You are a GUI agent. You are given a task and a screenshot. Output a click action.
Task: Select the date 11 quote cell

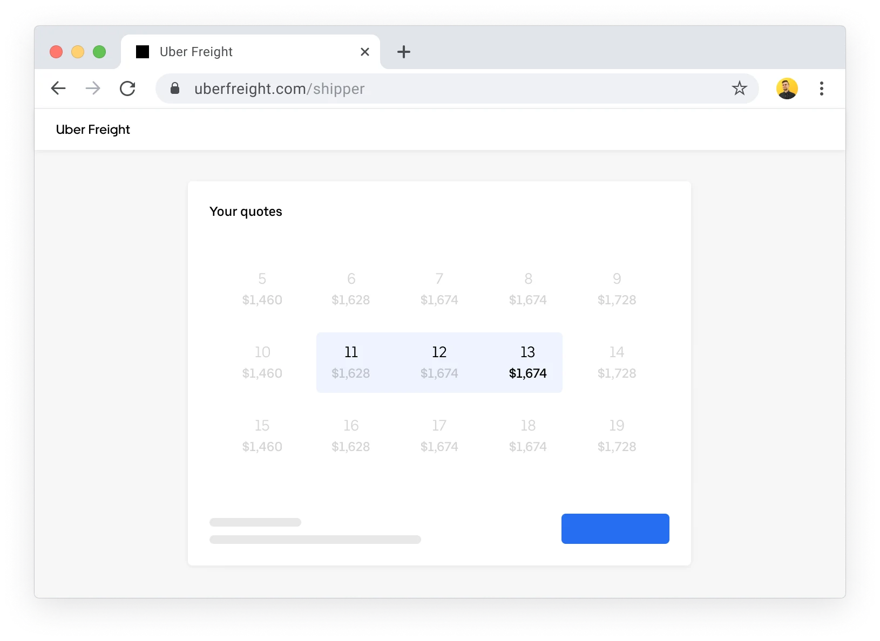point(351,362)
